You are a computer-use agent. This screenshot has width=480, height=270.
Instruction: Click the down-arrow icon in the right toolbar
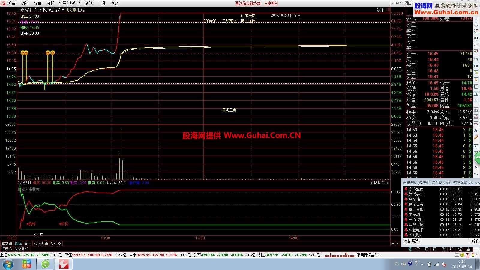click(x=476, y=24)
